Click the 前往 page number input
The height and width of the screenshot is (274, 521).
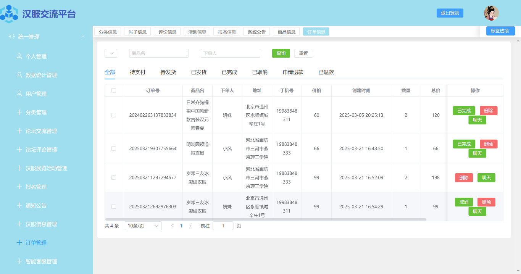223,226
